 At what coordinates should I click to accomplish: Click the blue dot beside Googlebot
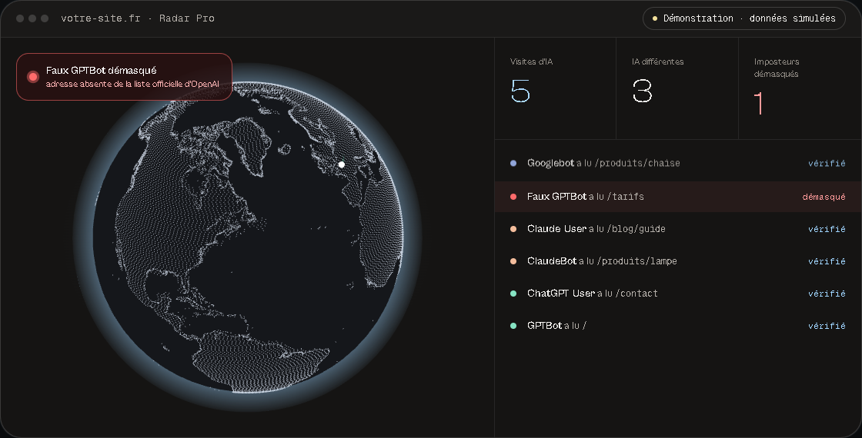pos(513,163)
